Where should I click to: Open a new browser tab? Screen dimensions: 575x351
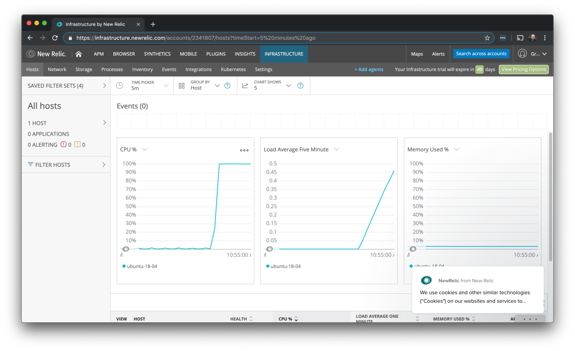pyautogui.click(x=153, y=24)
